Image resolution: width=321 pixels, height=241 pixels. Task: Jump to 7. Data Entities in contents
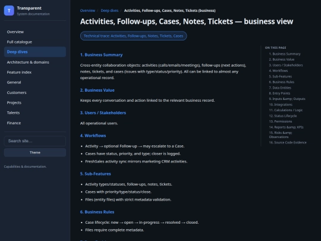[x=280, y=87]
